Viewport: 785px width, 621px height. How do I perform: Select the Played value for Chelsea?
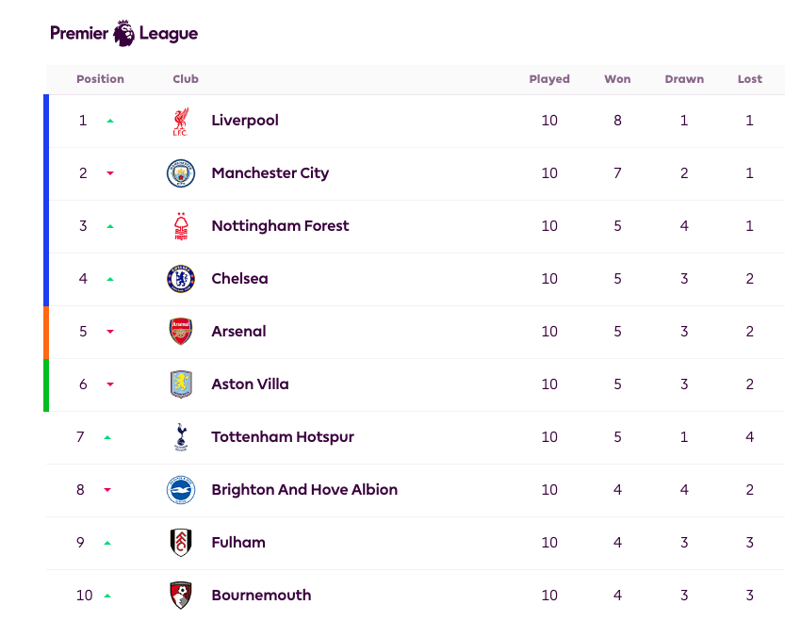pos(549,279)
